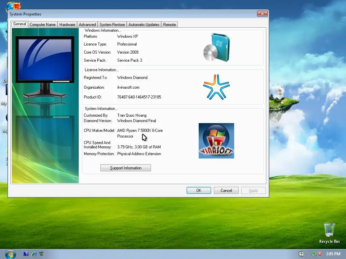Click the name "Tran Quoc Hoang"

click(132, 115)
